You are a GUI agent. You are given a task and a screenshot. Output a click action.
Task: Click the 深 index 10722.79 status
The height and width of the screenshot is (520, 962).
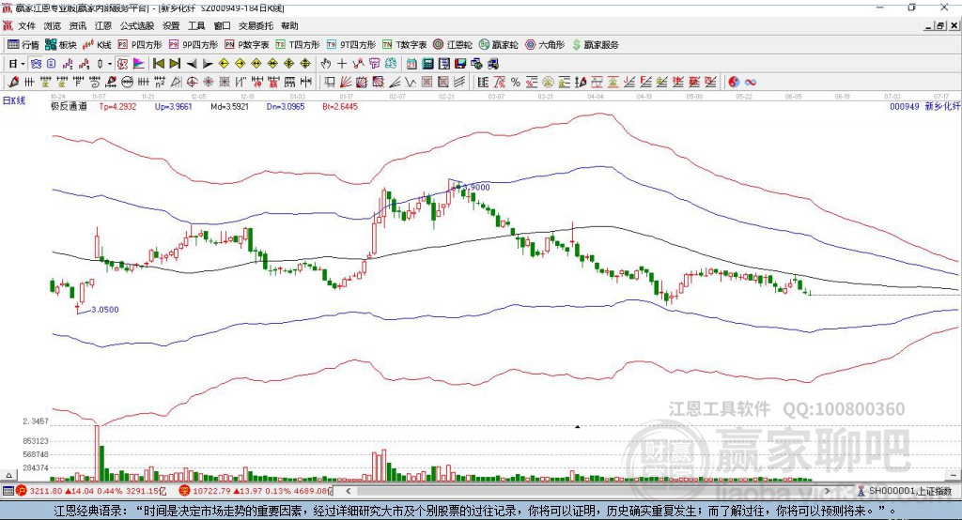(256, 491)
